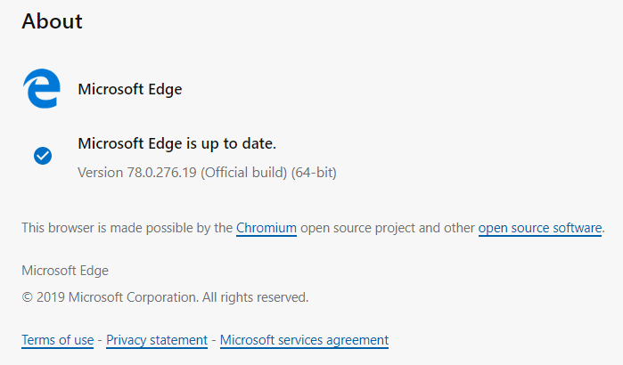Open the Terms of use link
Image resolution: width=623 pixels, height=365 pixels.
tap(57, 340)
